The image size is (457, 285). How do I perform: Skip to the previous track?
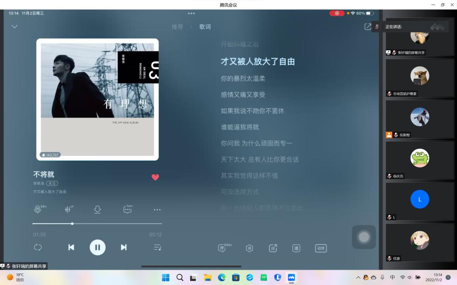pos(71,247)
